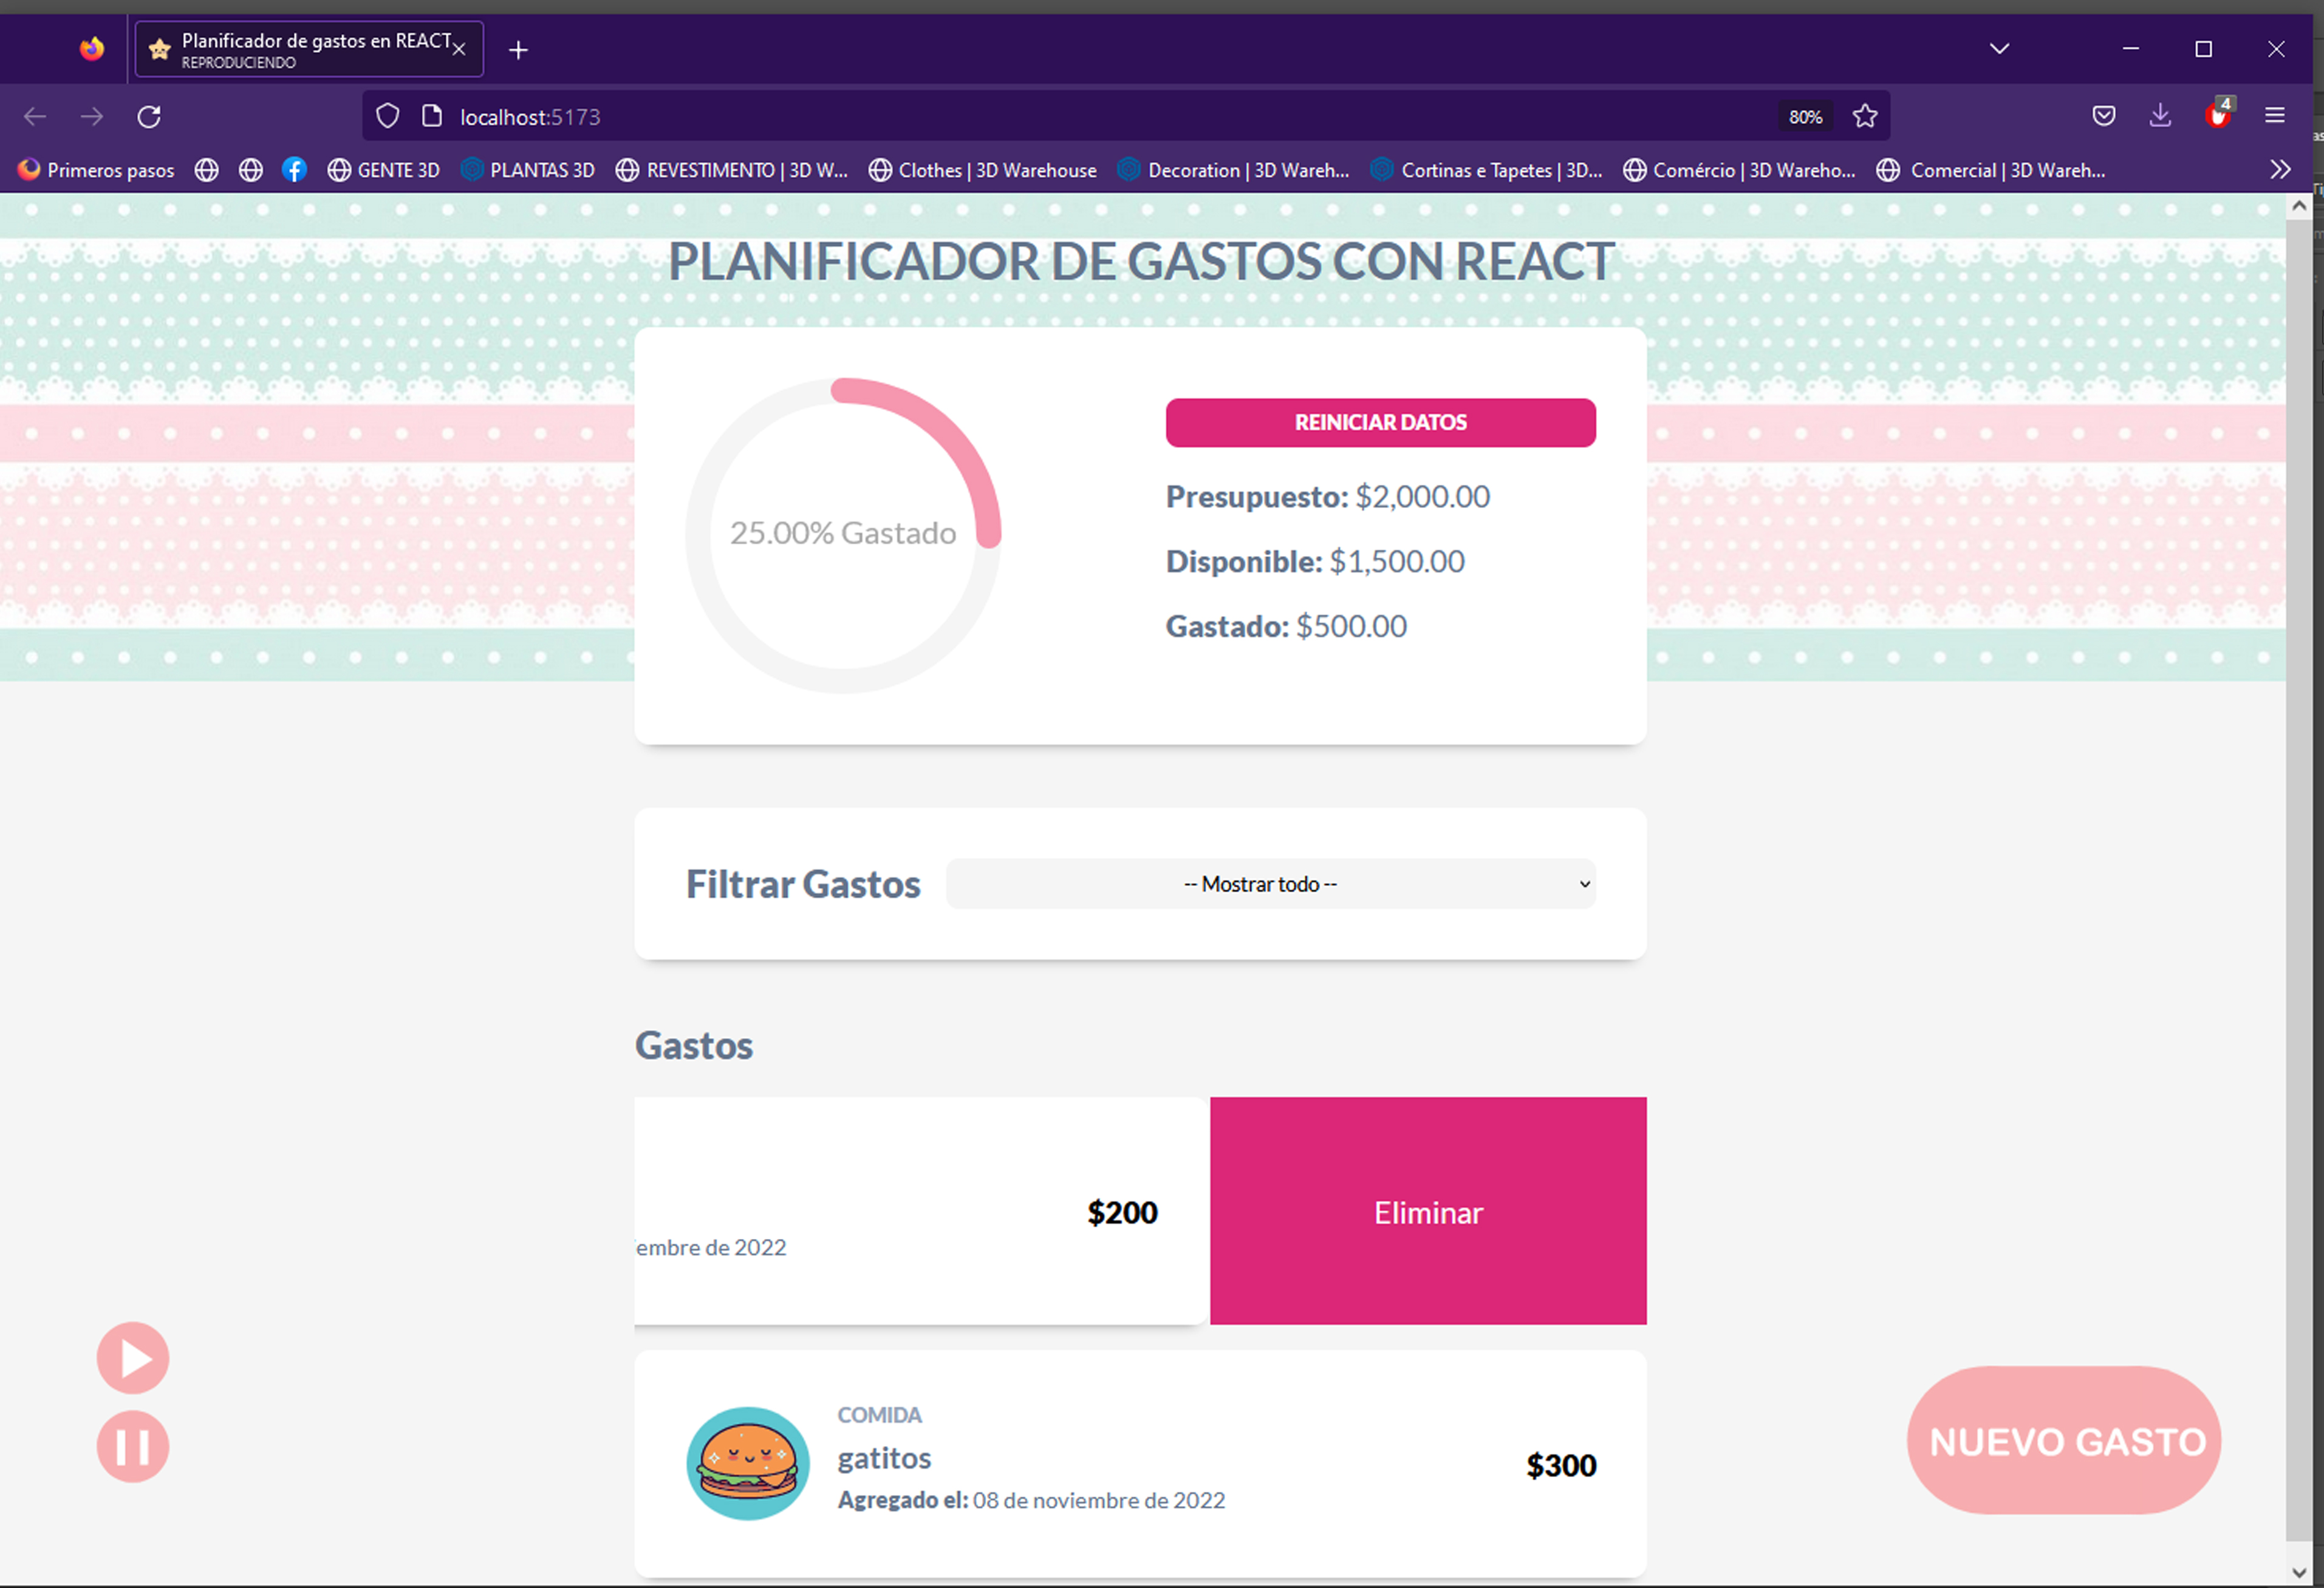Open the Mostrar todo filter dropdown
Image resolution: width=2324 pixels, height=1588 pixels.
click(x=1270, y=884)
